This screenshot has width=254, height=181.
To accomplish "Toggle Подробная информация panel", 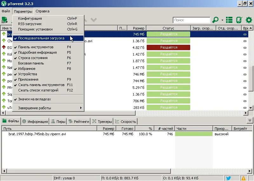I will pos(48,52).
